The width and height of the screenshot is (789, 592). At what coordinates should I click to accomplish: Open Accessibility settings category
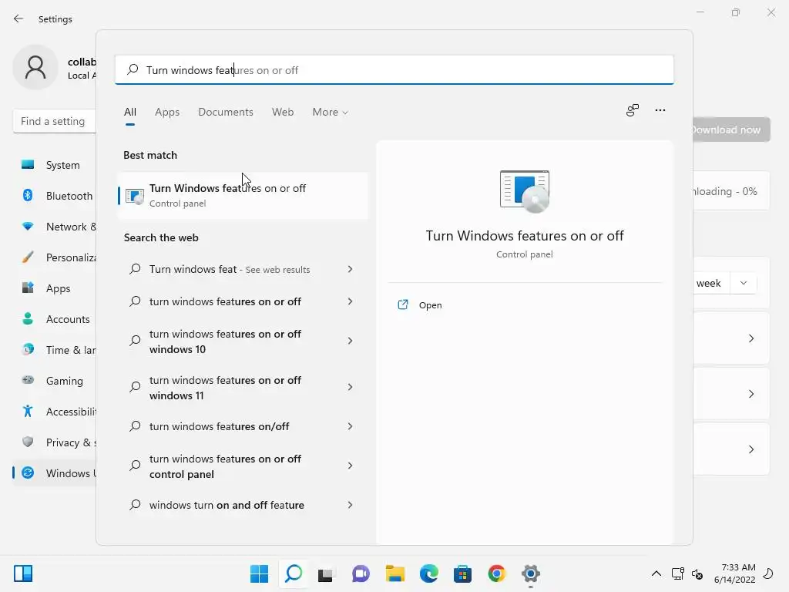point(55,412)
